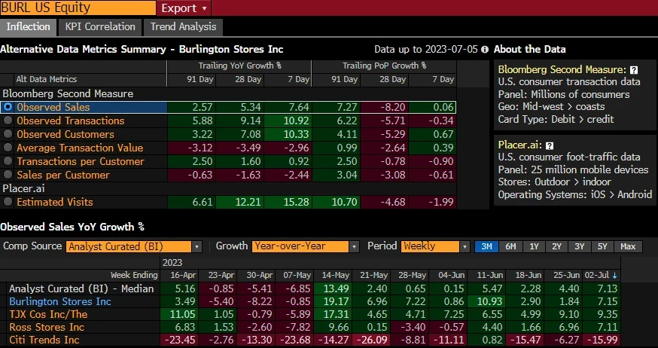Click the TJX Cos Inc/The row label

pos(48,315)
